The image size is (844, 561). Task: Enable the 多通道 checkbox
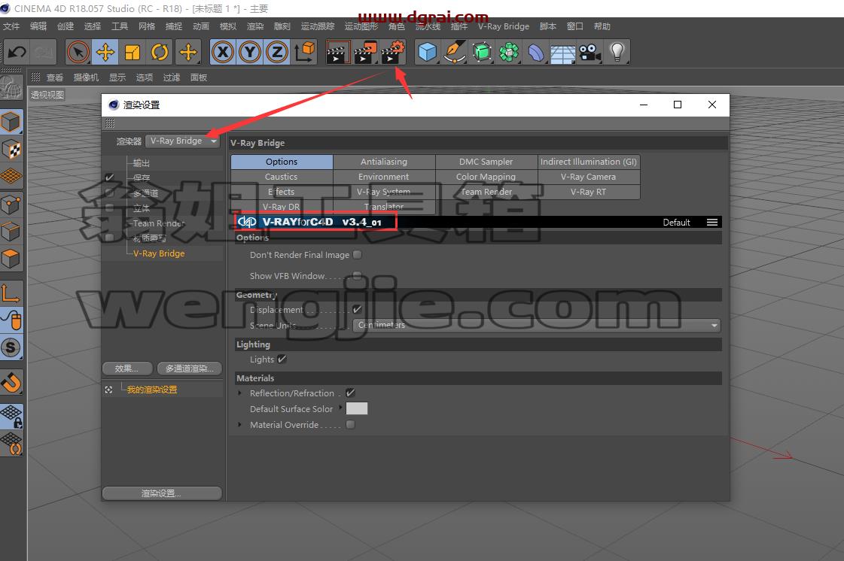pos(110,193)
